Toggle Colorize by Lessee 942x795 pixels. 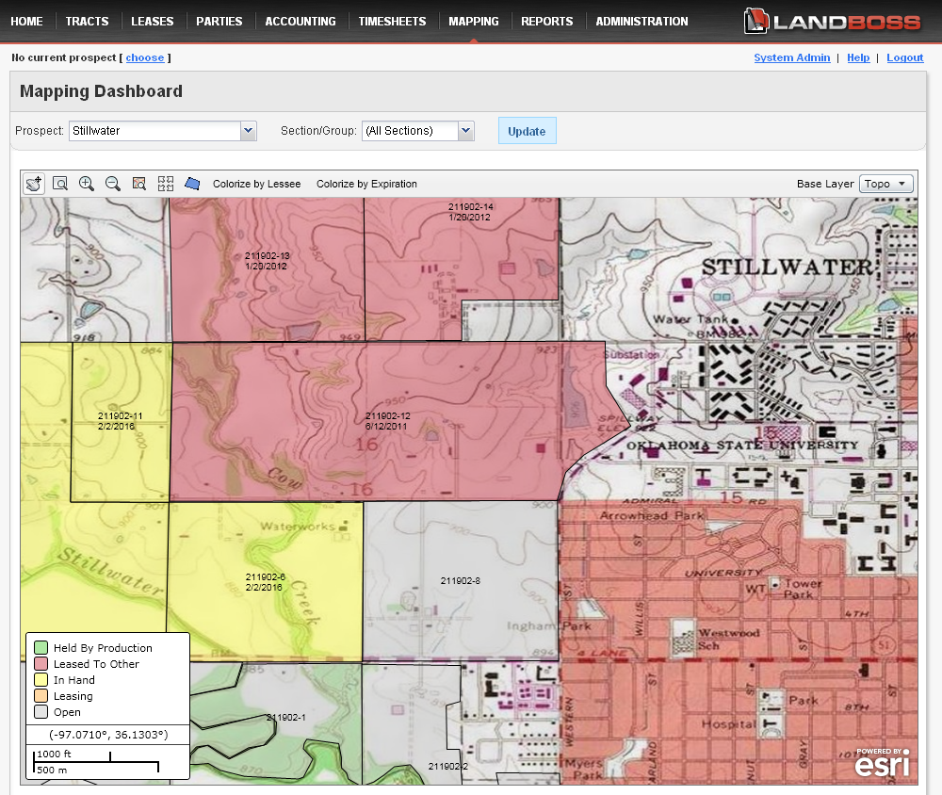[257, 184]
